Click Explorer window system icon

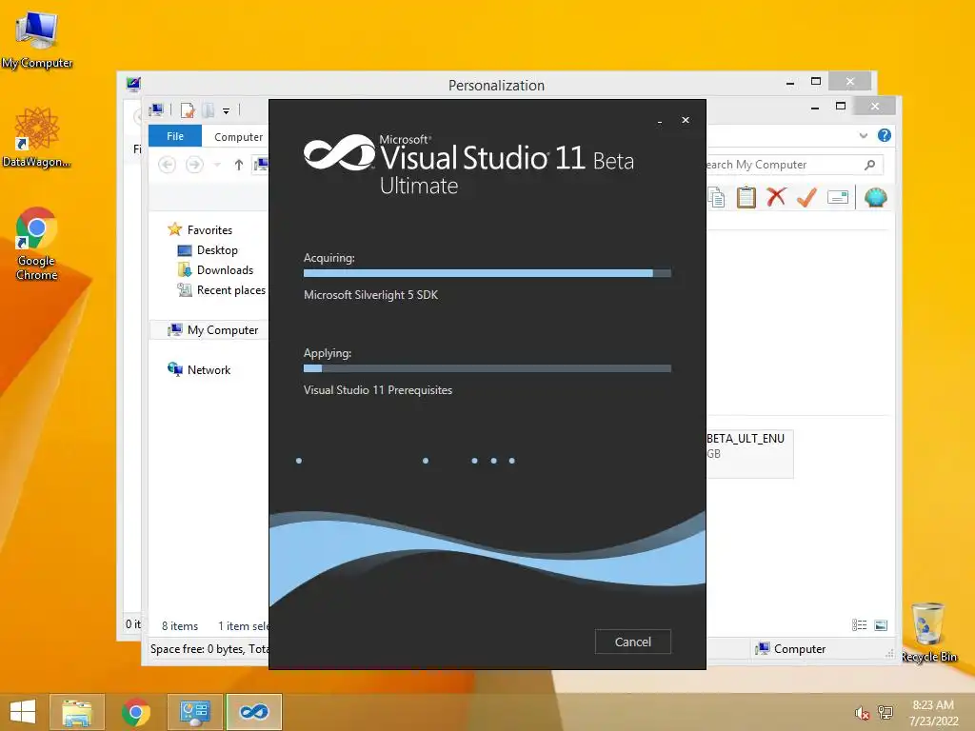[x=156, y=110]
